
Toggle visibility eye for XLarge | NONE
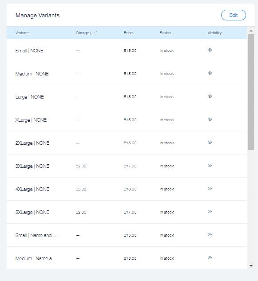[x=210, y=119]
